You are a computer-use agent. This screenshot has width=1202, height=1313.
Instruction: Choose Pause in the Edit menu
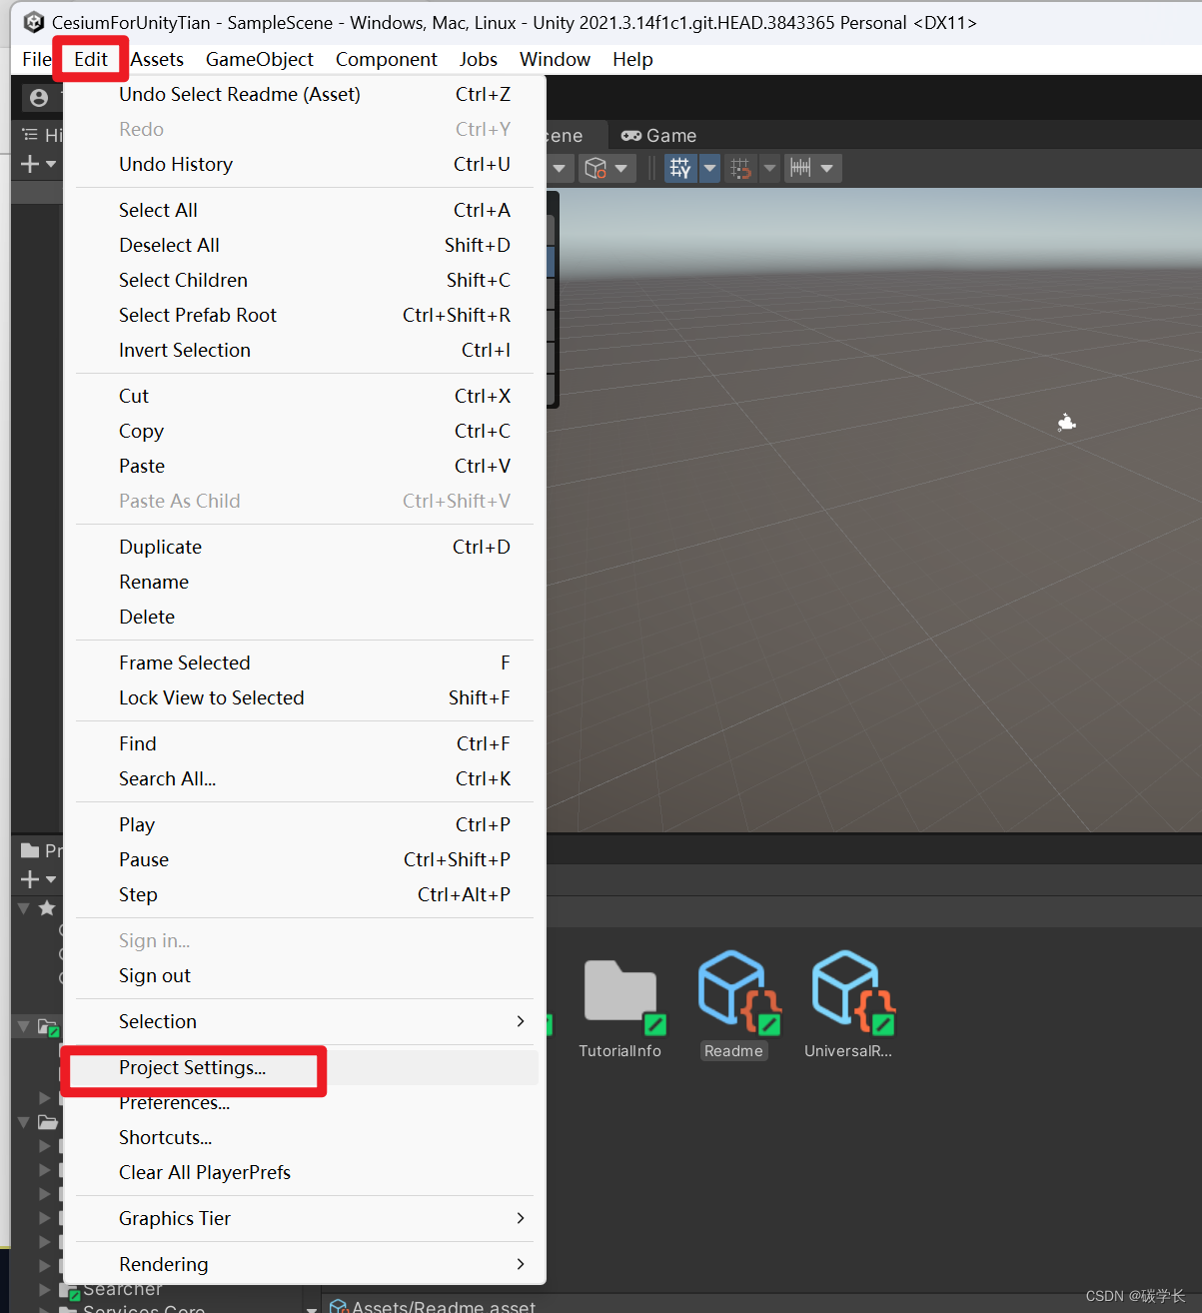(x=305, y=859)
